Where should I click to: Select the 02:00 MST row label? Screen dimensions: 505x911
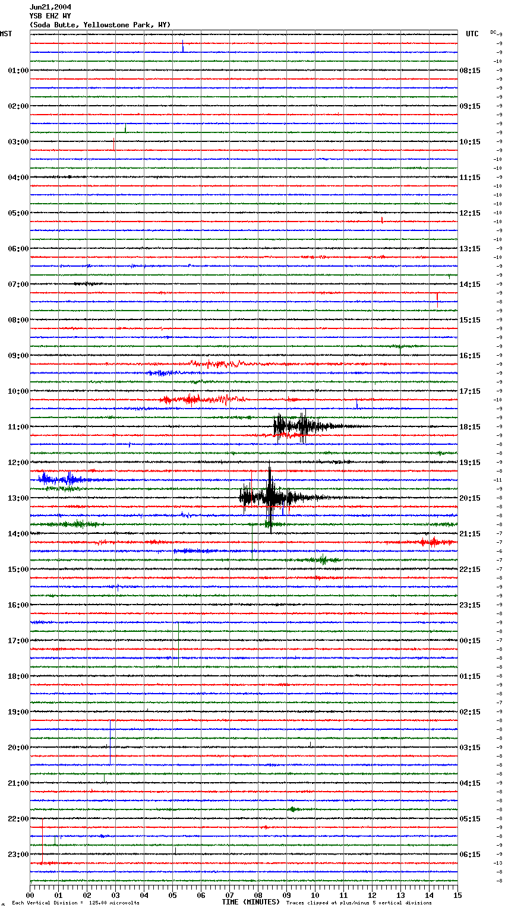(x=18, y=106)
